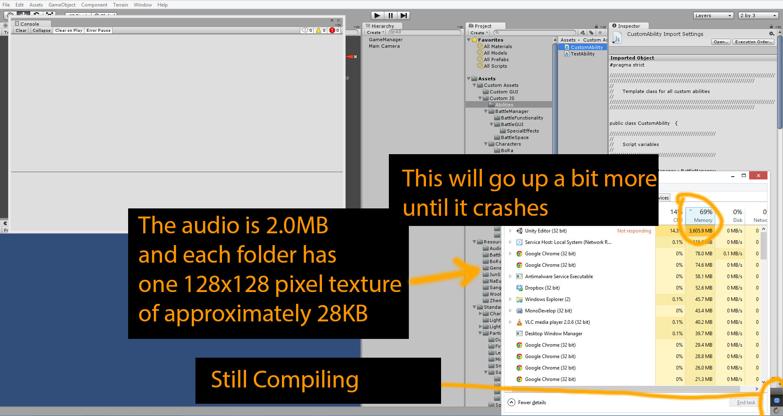783x416 pixels.
Task: Collapse the Custom JS folder
Action: pyautogui.click(x=480, y=98)
